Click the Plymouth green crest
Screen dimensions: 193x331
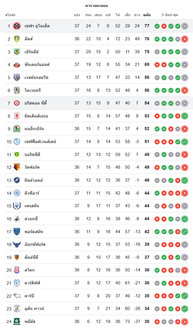(17, 321)
